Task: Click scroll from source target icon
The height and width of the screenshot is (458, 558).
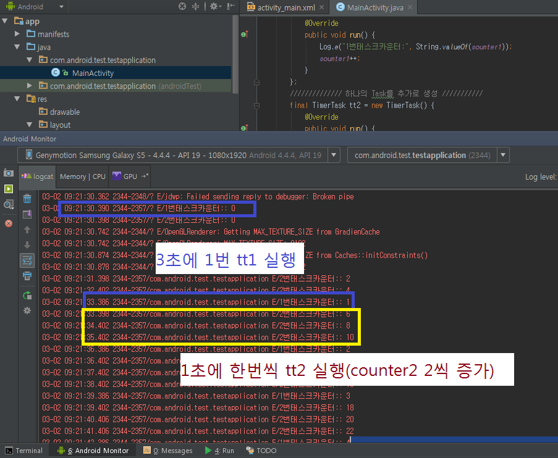Action: pyautogui.click(x=182, y=6)
